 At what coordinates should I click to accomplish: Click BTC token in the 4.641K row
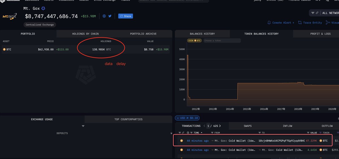[x=324, y=150]
